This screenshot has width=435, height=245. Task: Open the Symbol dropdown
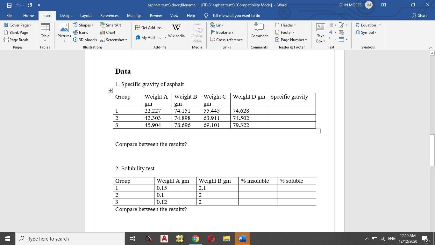pos(366,32)
